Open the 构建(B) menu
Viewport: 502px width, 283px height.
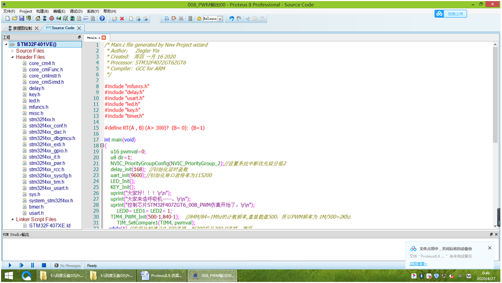42,11
